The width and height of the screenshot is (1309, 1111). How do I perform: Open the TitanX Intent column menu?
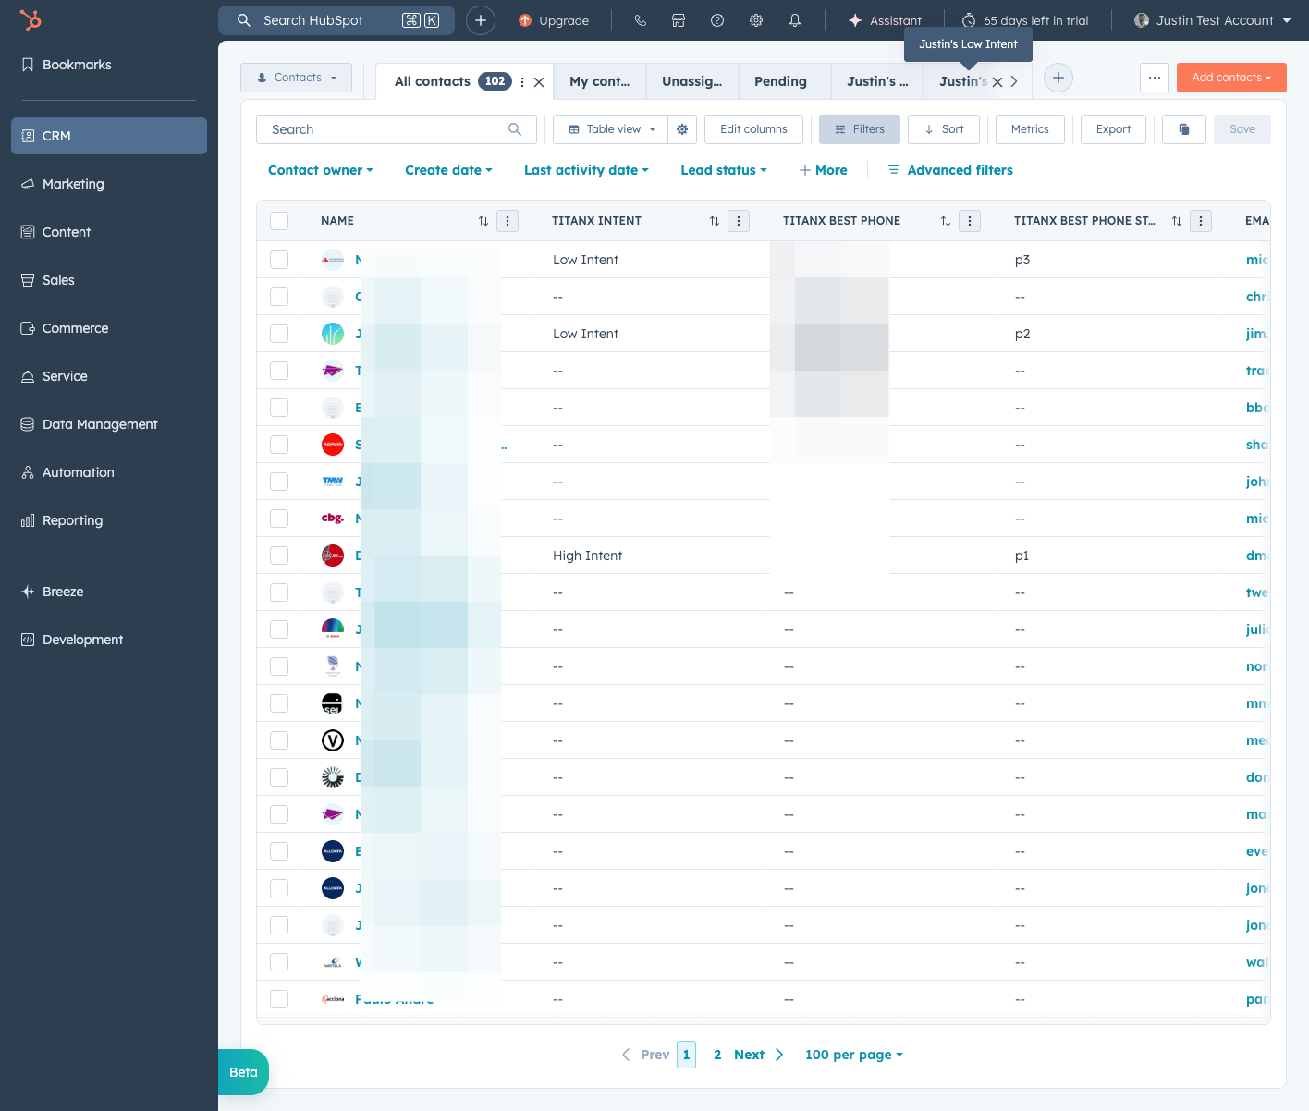[x=739, y=221]
